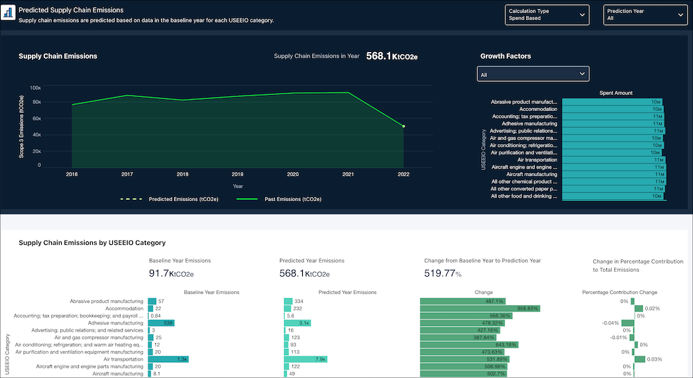Click the 2019 label on Year axis

(x=237, y=174)
